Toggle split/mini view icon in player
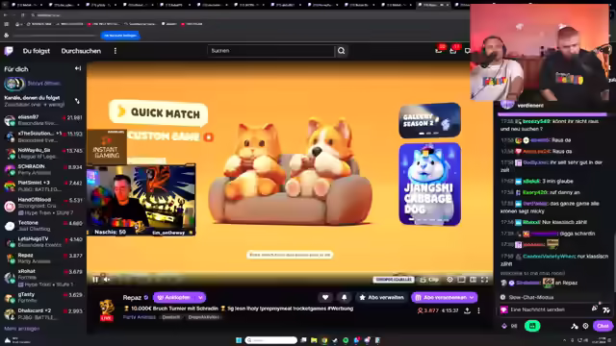 coord(462,280)
